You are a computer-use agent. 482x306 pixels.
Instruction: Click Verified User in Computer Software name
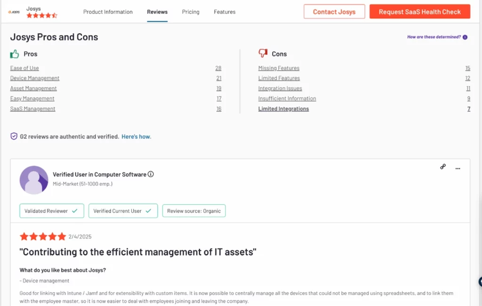[x=100, y=174]
